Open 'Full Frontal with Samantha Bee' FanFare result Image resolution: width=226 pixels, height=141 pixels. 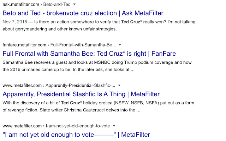coord(89,54)
